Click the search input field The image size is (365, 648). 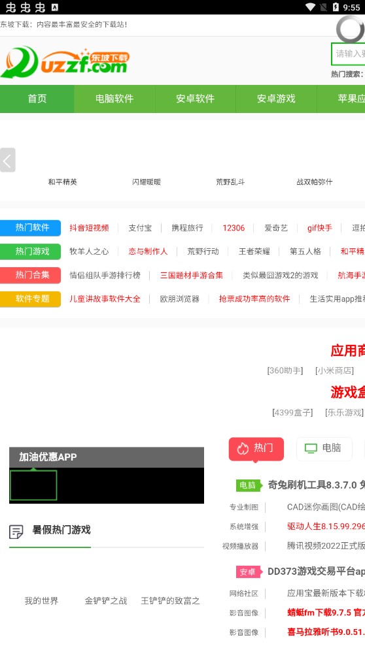(348, 54)
